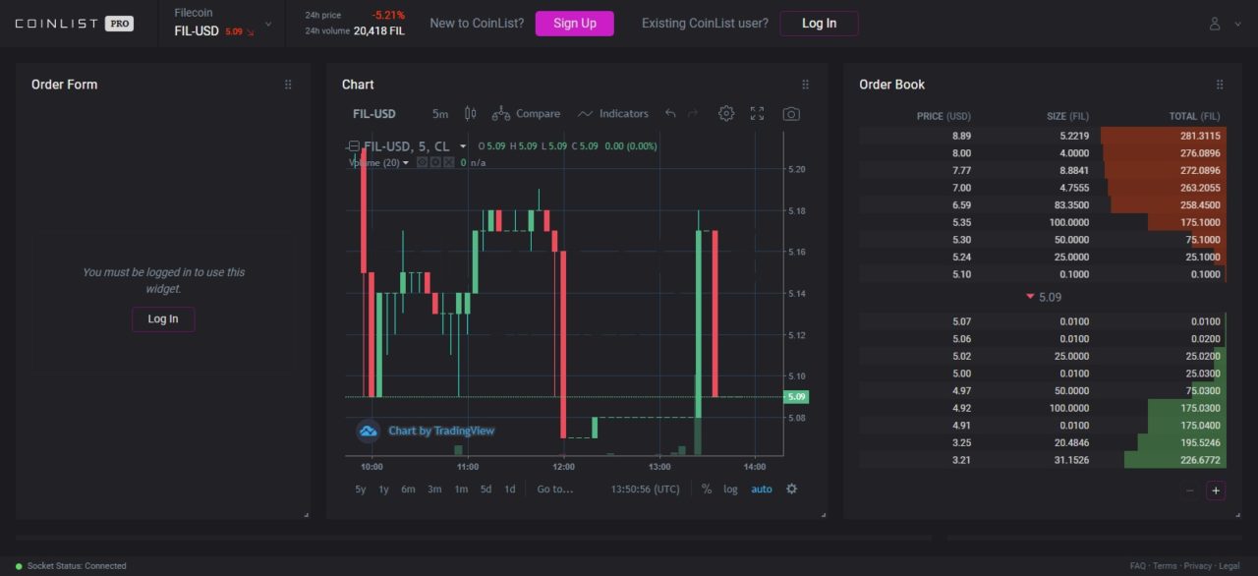Screen dimensions: 1258x576
Task: Take a chart snapshot with camera icon
Action: [791, 114]
